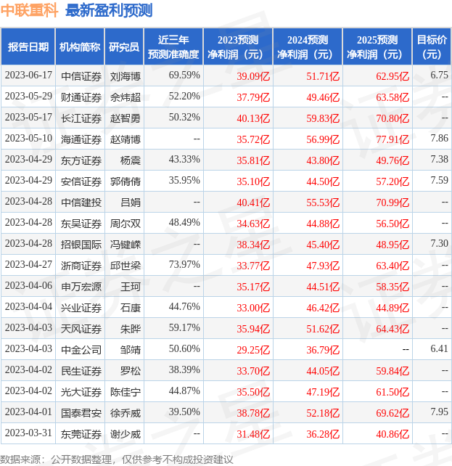Click the 63.58亿 forecast value
Screen dimensions: 452x466
coord(393,97)
